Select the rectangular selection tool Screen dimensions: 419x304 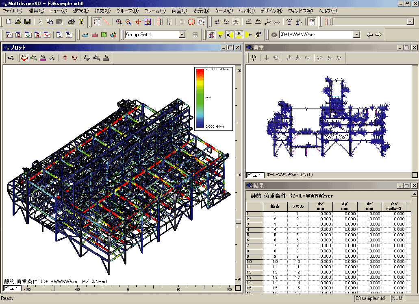(x=97, y=22)
